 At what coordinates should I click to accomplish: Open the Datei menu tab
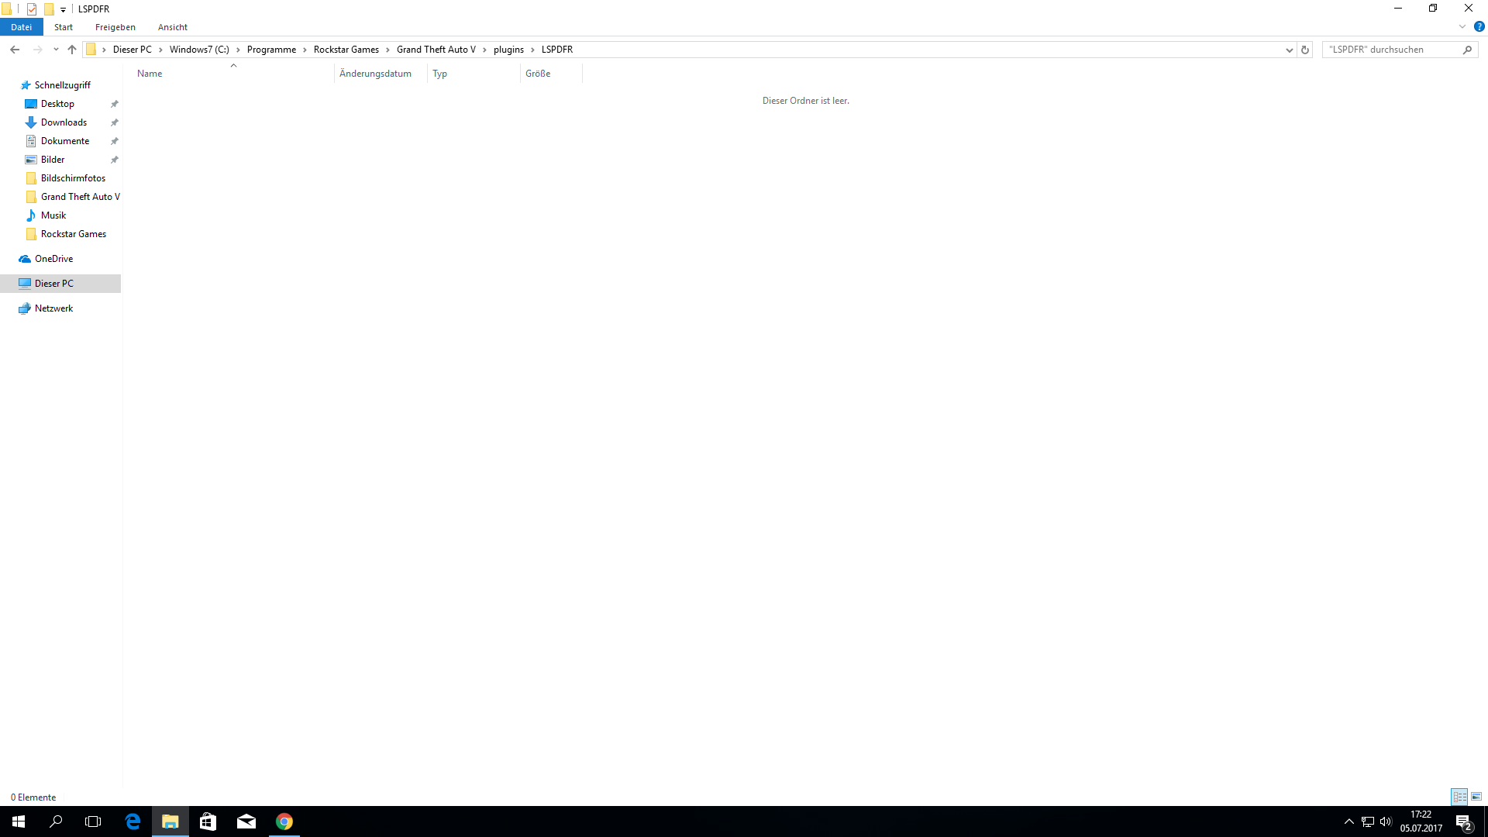pos(21,27)
